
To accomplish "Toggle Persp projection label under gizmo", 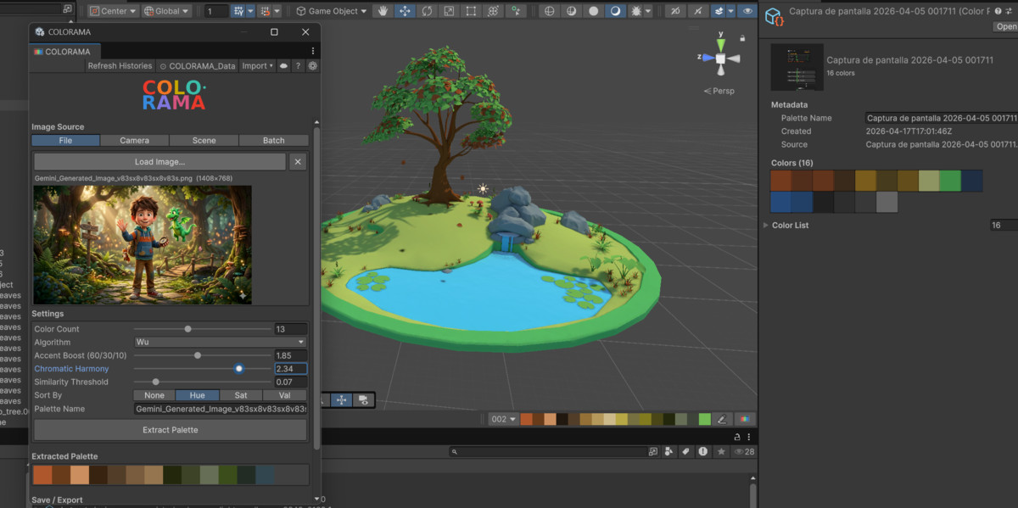I will 719,91.
